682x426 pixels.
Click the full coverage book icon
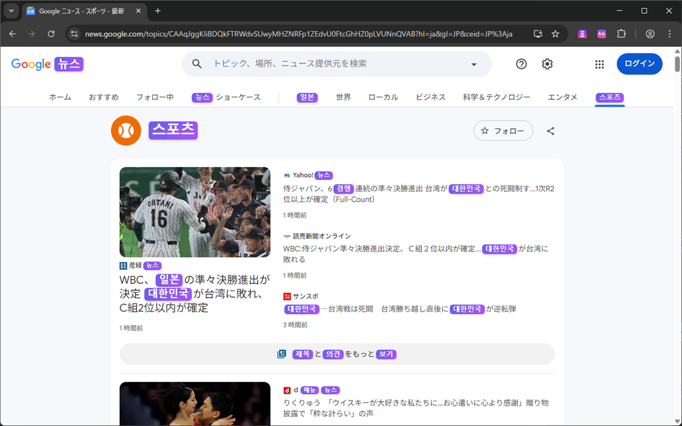(x=282, y=353)
